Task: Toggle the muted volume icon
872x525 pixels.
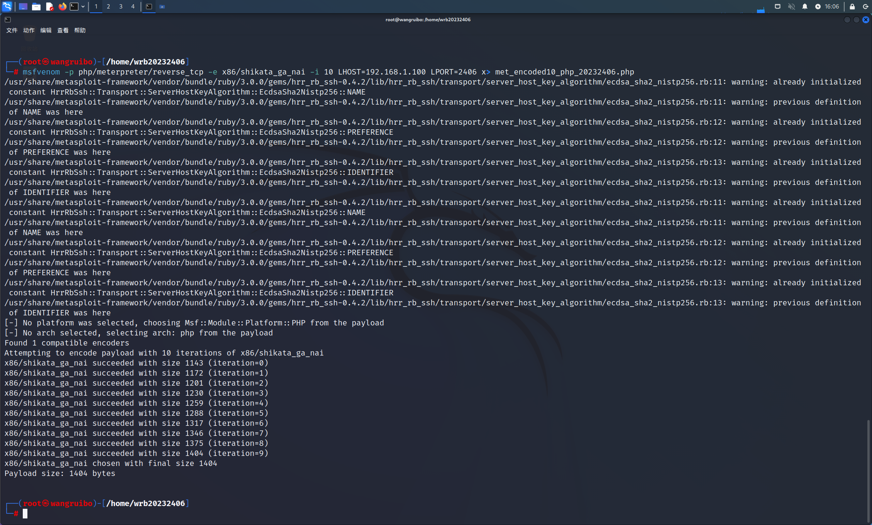Action: pyautogui.click(x=791, y=7)
